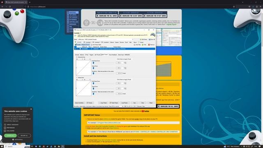
Task: Open the Windows Start menu
Action: 2,146
